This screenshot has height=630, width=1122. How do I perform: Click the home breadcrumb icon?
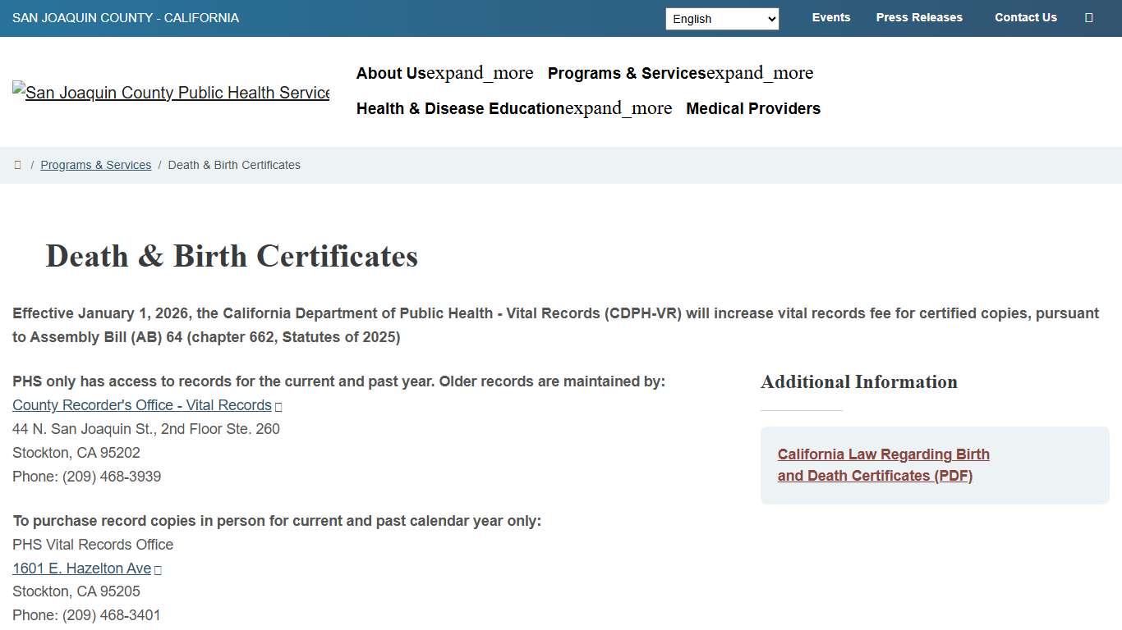(x=17, y=165)
